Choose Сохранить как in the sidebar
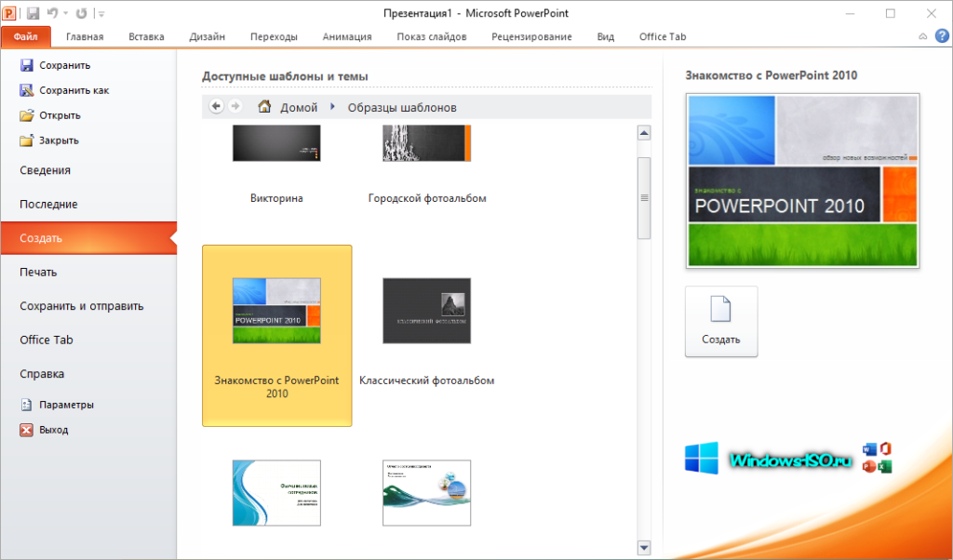This screenshot has width=953, height=560. (x=64, y=90)
